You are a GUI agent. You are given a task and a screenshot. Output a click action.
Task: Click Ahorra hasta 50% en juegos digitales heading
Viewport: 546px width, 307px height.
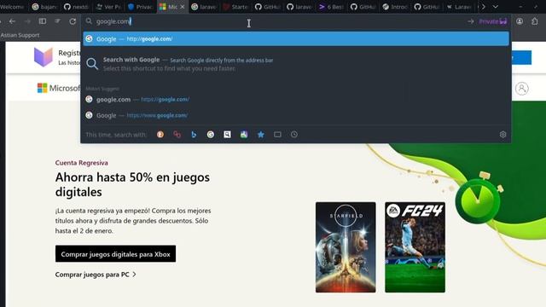tap(132, 184)
